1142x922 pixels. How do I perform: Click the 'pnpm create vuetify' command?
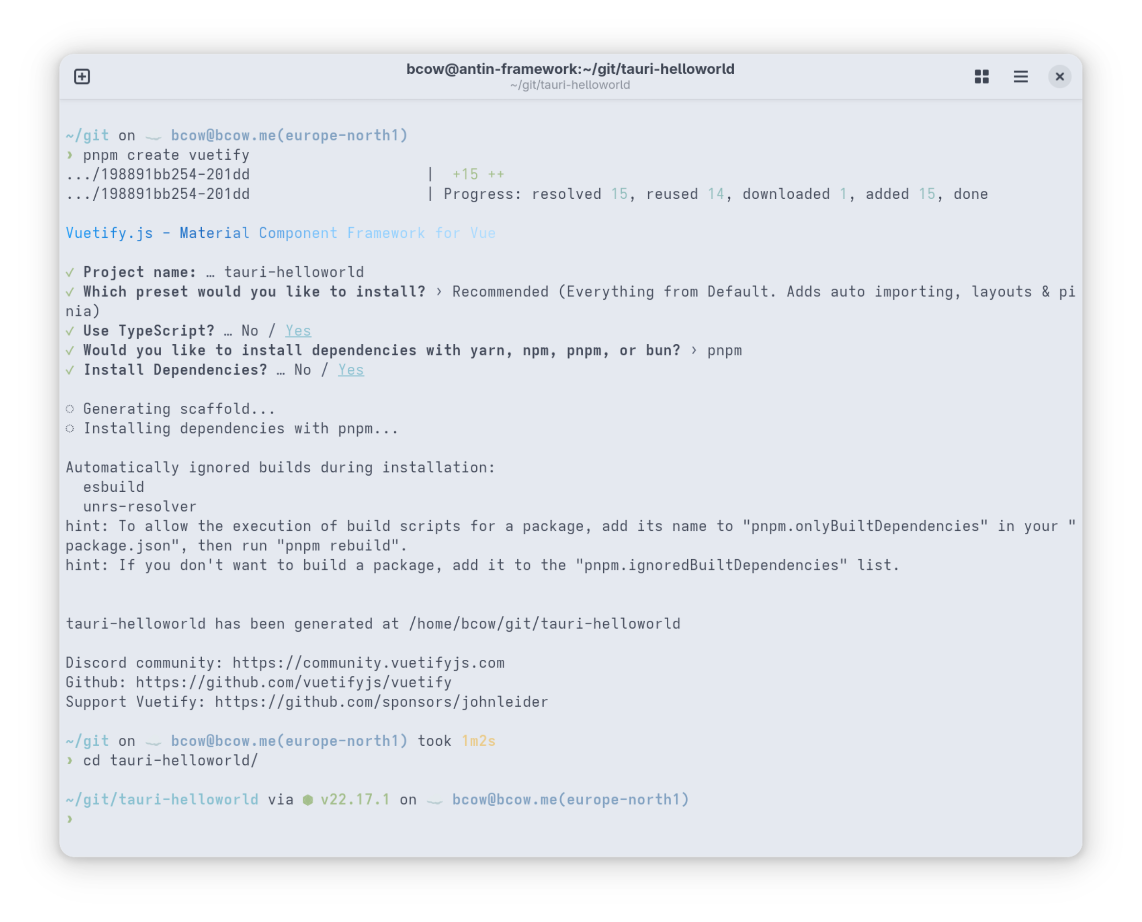pos(166,155)
